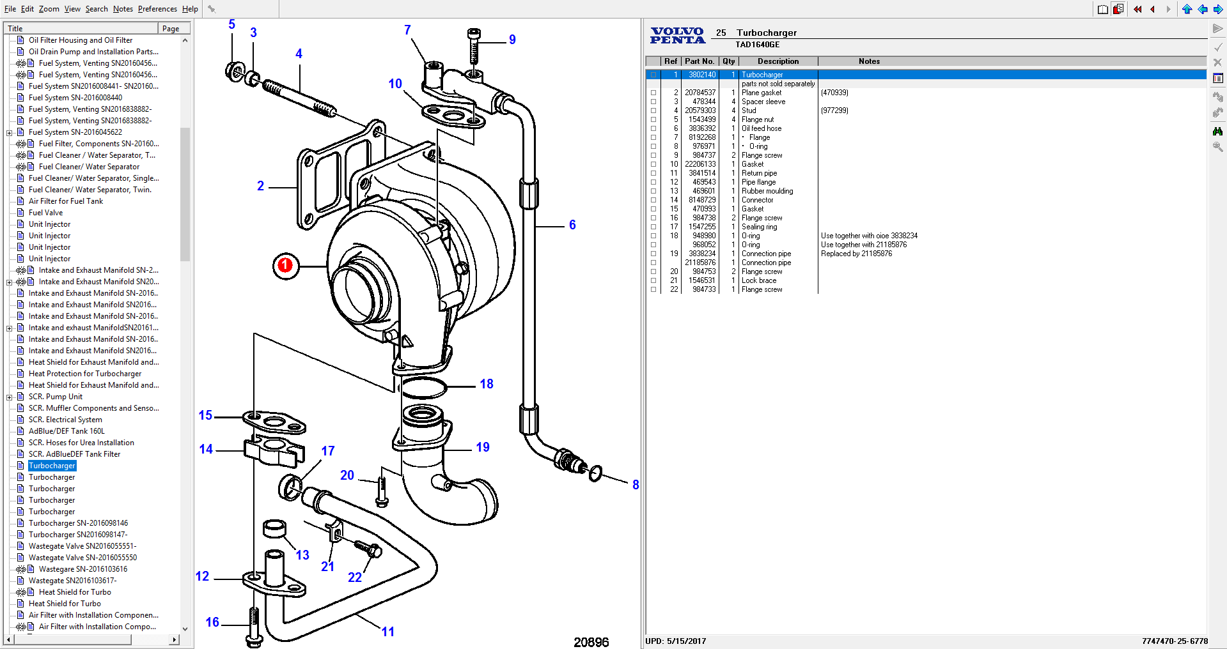Image resolution: width=1227 pixels, height=649 pixels.
Task: Expand Fuel System SN-2016045622 in the tree
Action: click(9, 132)
